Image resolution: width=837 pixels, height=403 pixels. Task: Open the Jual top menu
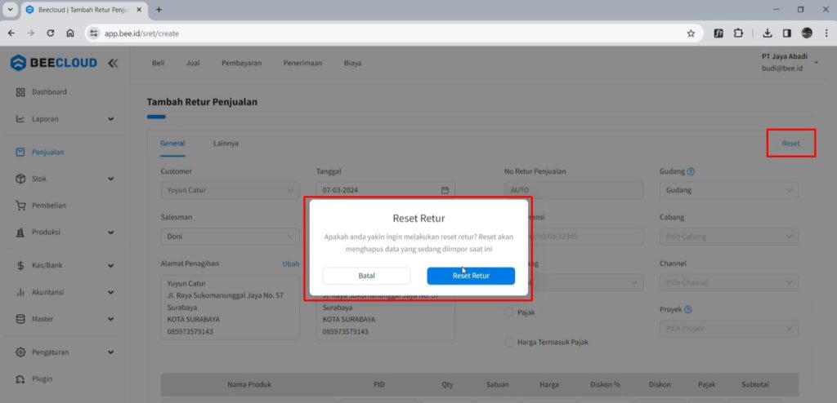click(x=193, y=63)
